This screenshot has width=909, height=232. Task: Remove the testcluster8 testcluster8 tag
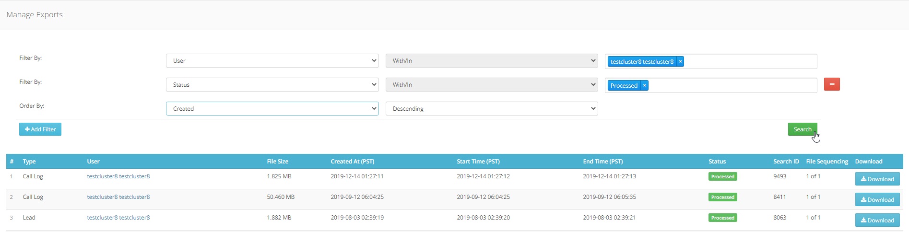click(680, 61)
